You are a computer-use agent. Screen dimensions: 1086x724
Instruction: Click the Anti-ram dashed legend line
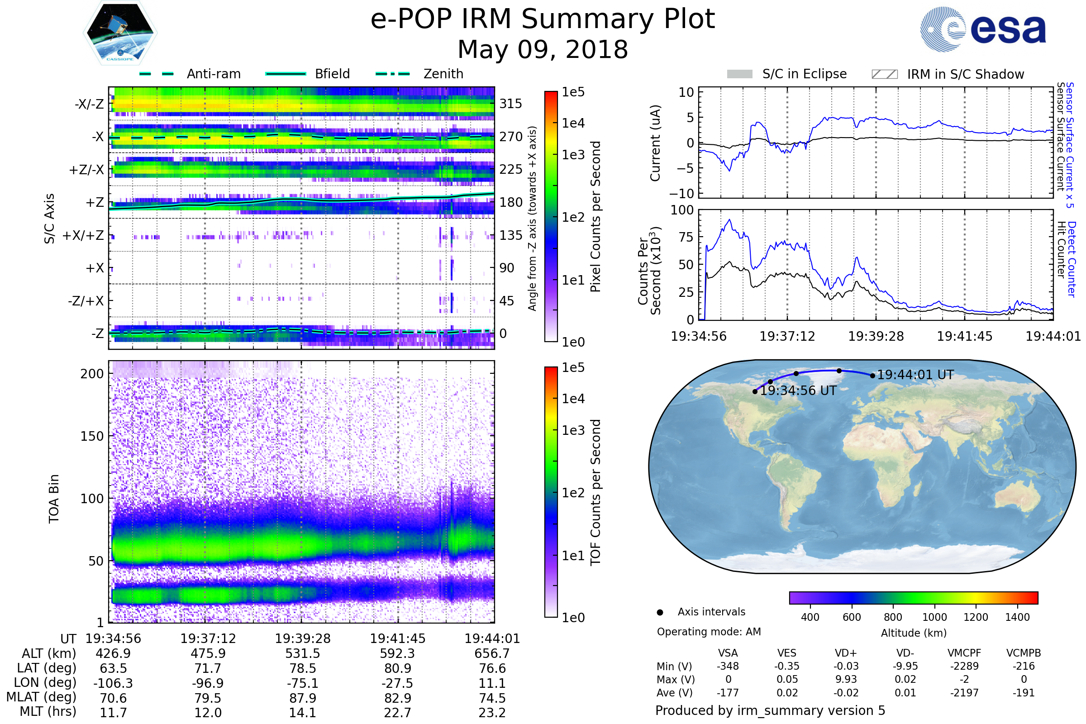[x=157, y=74]
